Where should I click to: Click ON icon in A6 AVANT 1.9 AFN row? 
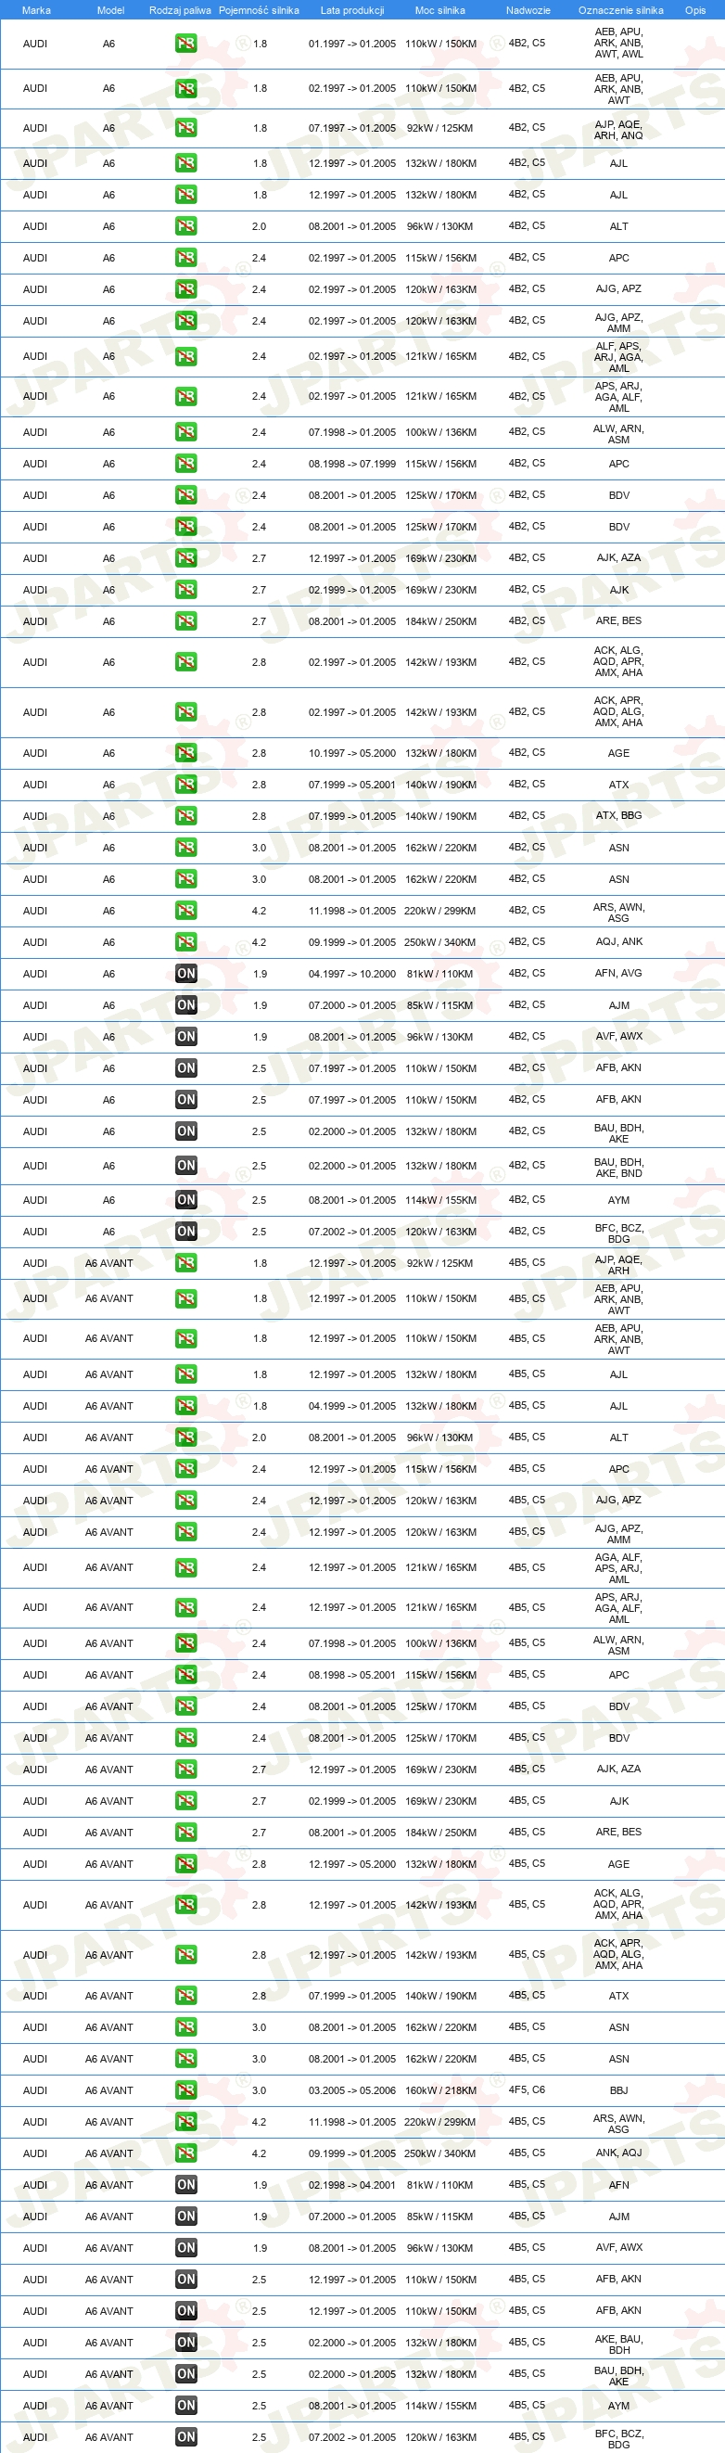pos(185,2184)
